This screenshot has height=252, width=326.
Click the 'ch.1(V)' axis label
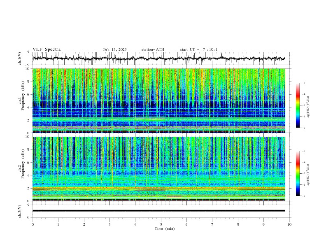pos(20,58)
